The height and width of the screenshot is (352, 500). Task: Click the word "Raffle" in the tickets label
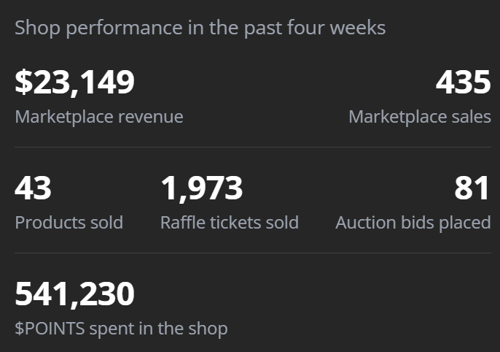(180, 223)
